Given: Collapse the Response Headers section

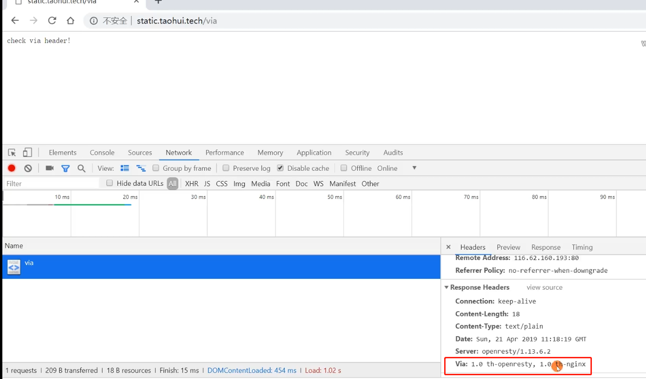Looking at the screenshot, I should [x=447, y=287].
